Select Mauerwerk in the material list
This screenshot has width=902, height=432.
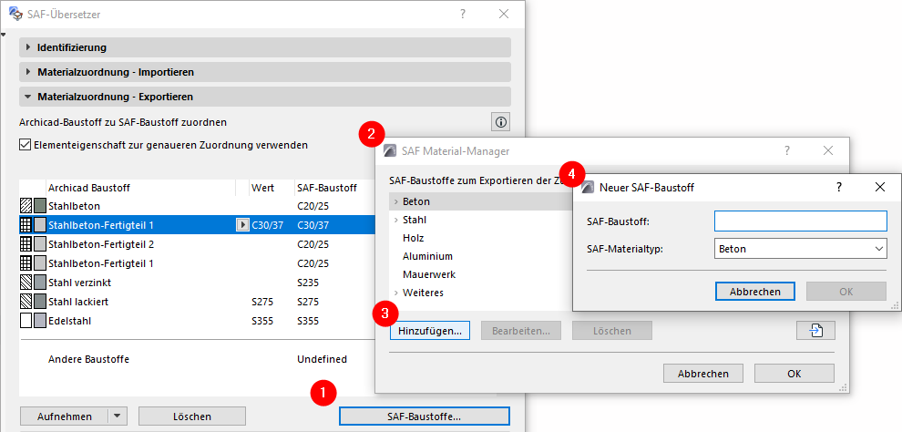[x=428, y=274]
